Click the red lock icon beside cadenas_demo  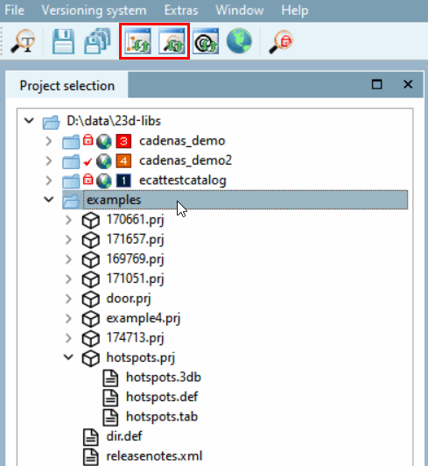(88, 139)
